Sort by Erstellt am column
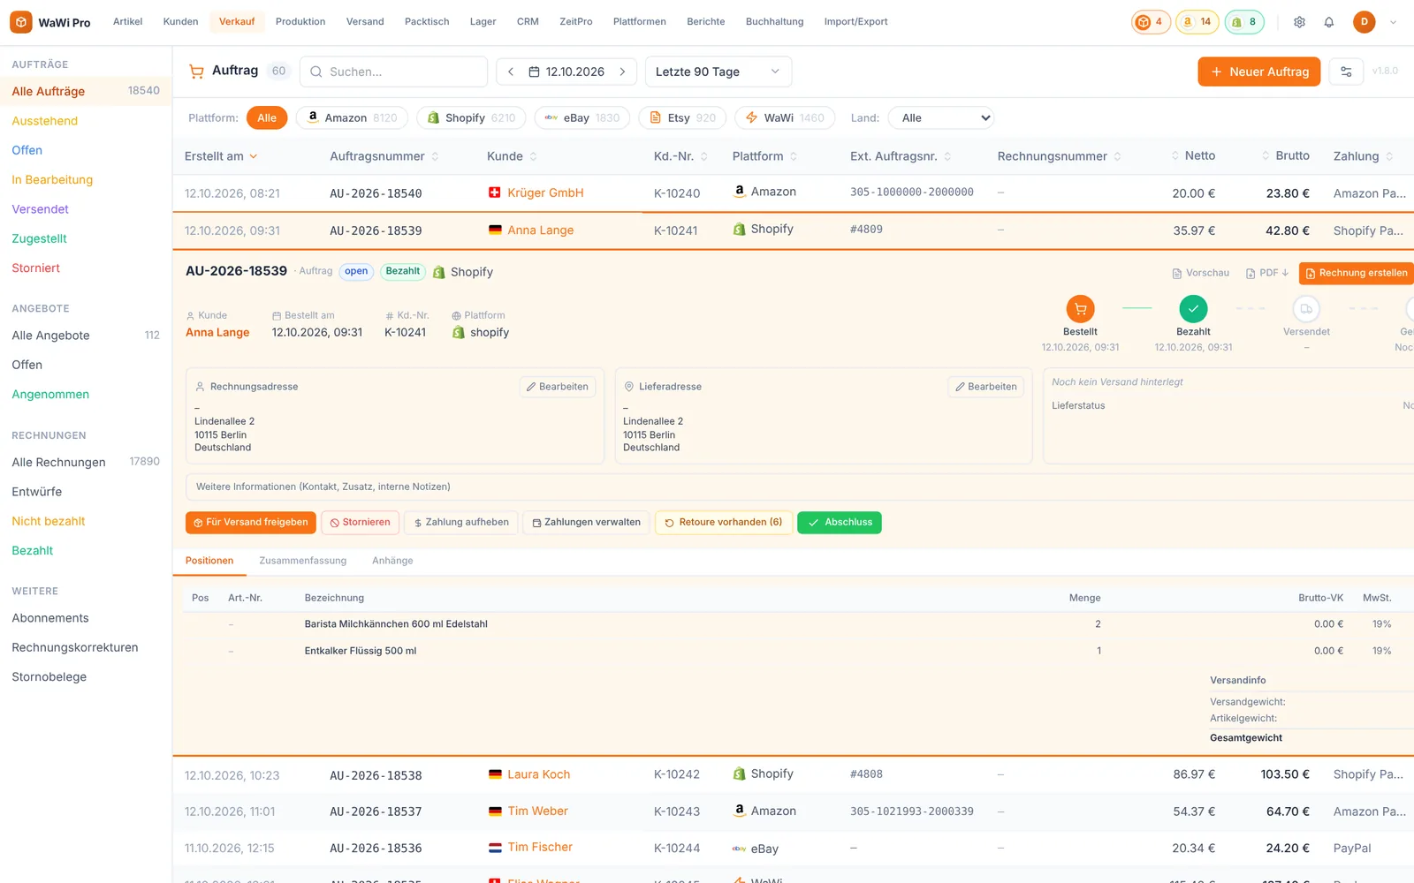The width and height of the screenshot is (1414, 883). [221, 156]
